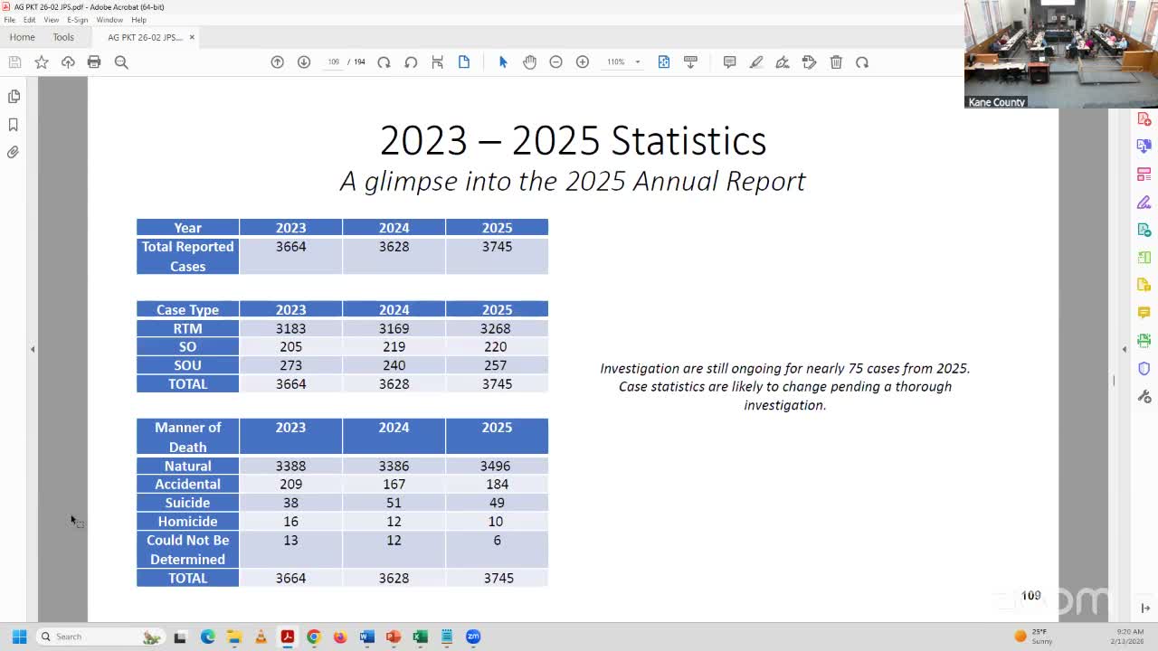Image resolution: width=1158 pixels, height=651 pixels.
Task: Expand the left page panel chevron
Action: pyautogui.click(x=33, y=348)
